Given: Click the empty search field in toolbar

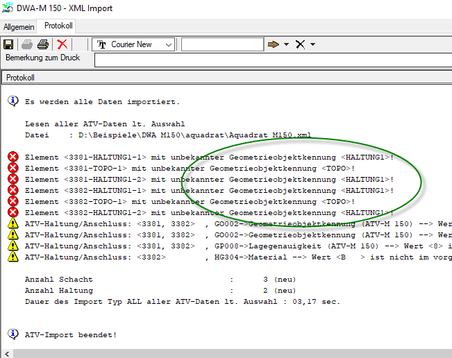Looking at the screenshot, I should [222, 44].
